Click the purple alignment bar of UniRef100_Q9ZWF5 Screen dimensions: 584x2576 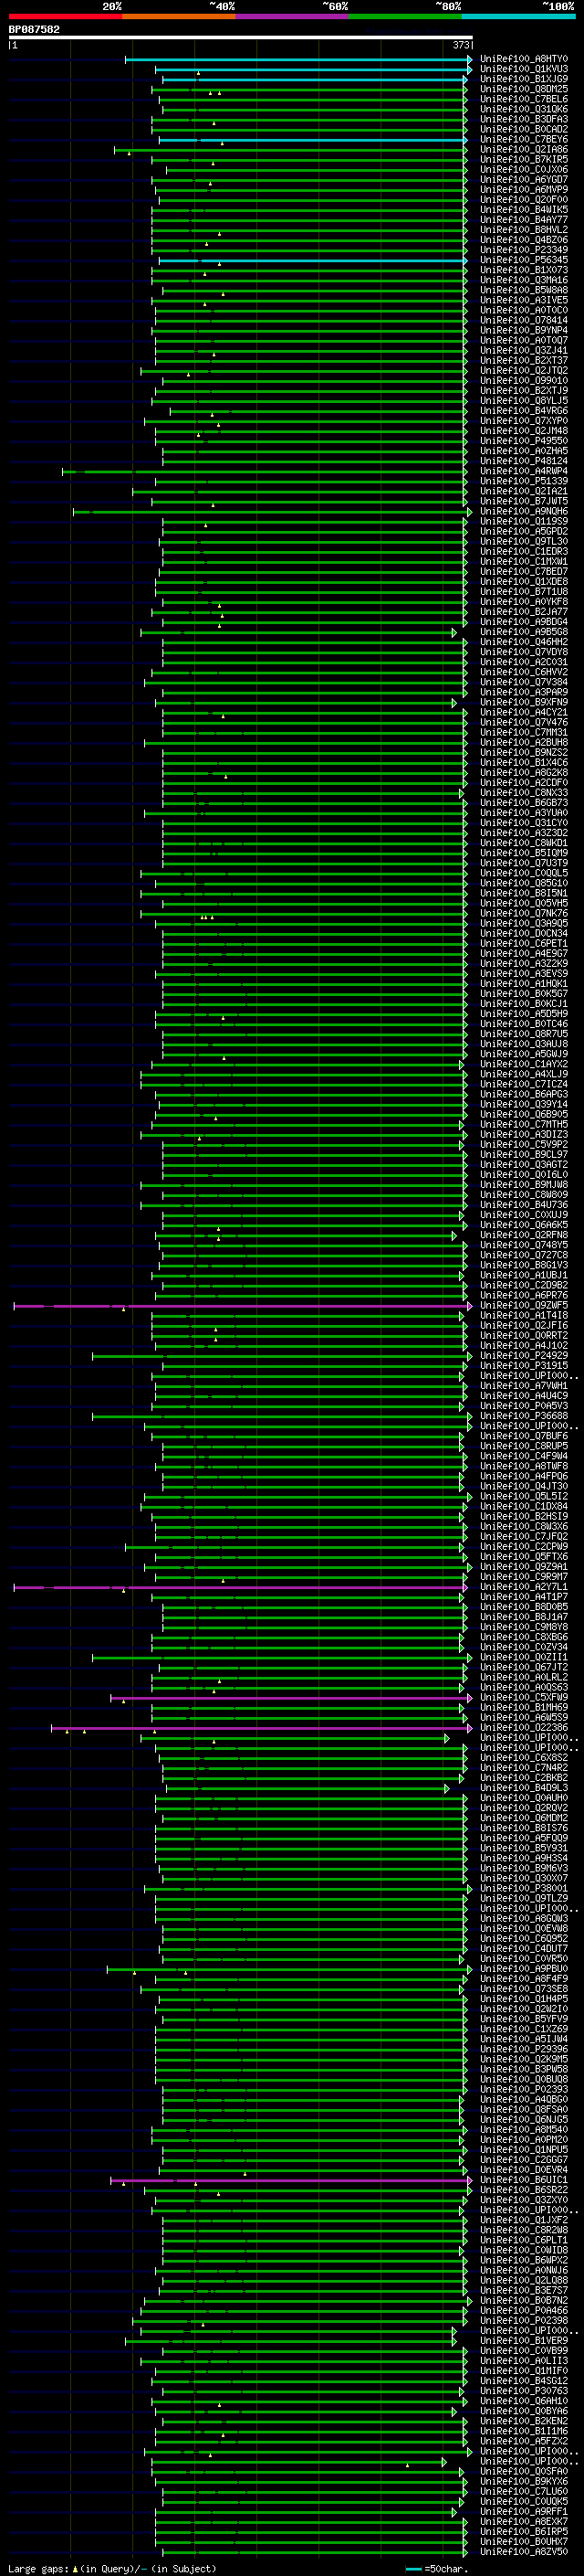[243, 1306]
